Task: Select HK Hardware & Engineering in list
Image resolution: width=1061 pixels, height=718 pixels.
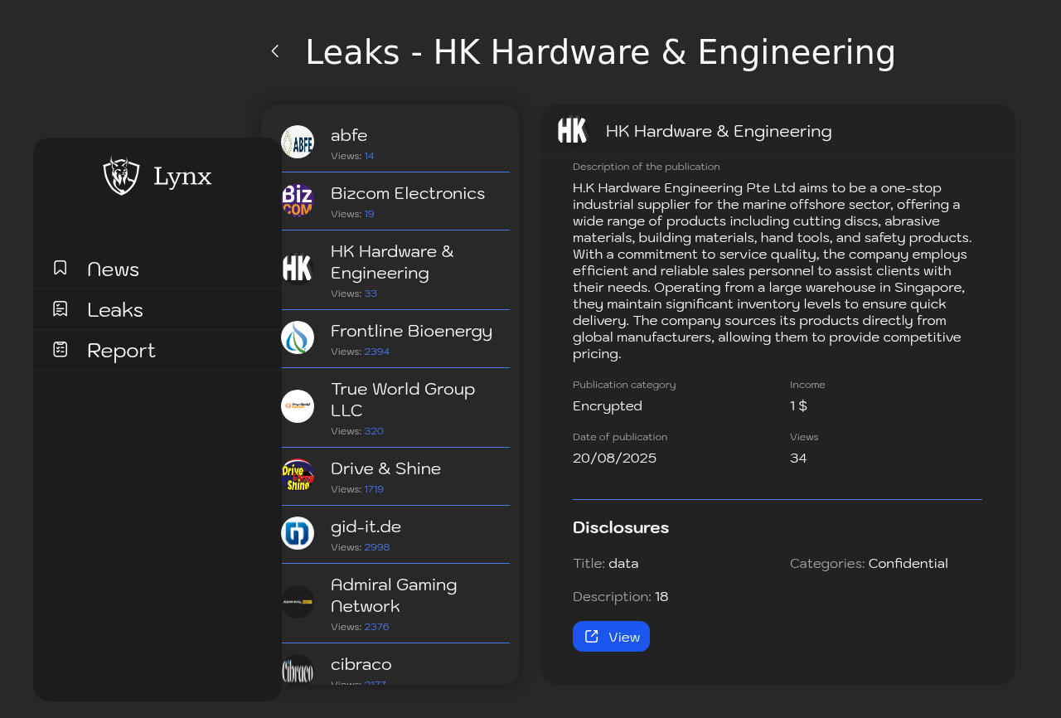Action: tap(395, 270)
